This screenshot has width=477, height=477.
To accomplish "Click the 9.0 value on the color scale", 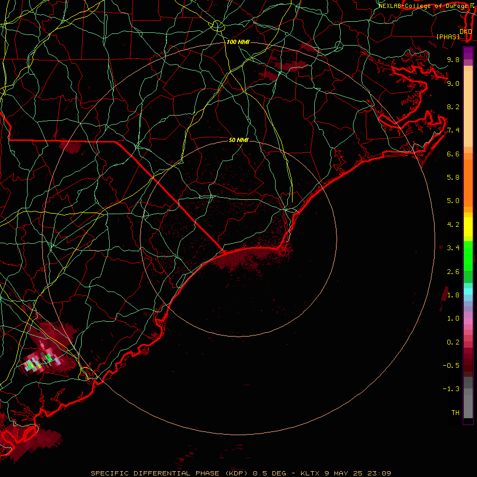I will (453, 83).
